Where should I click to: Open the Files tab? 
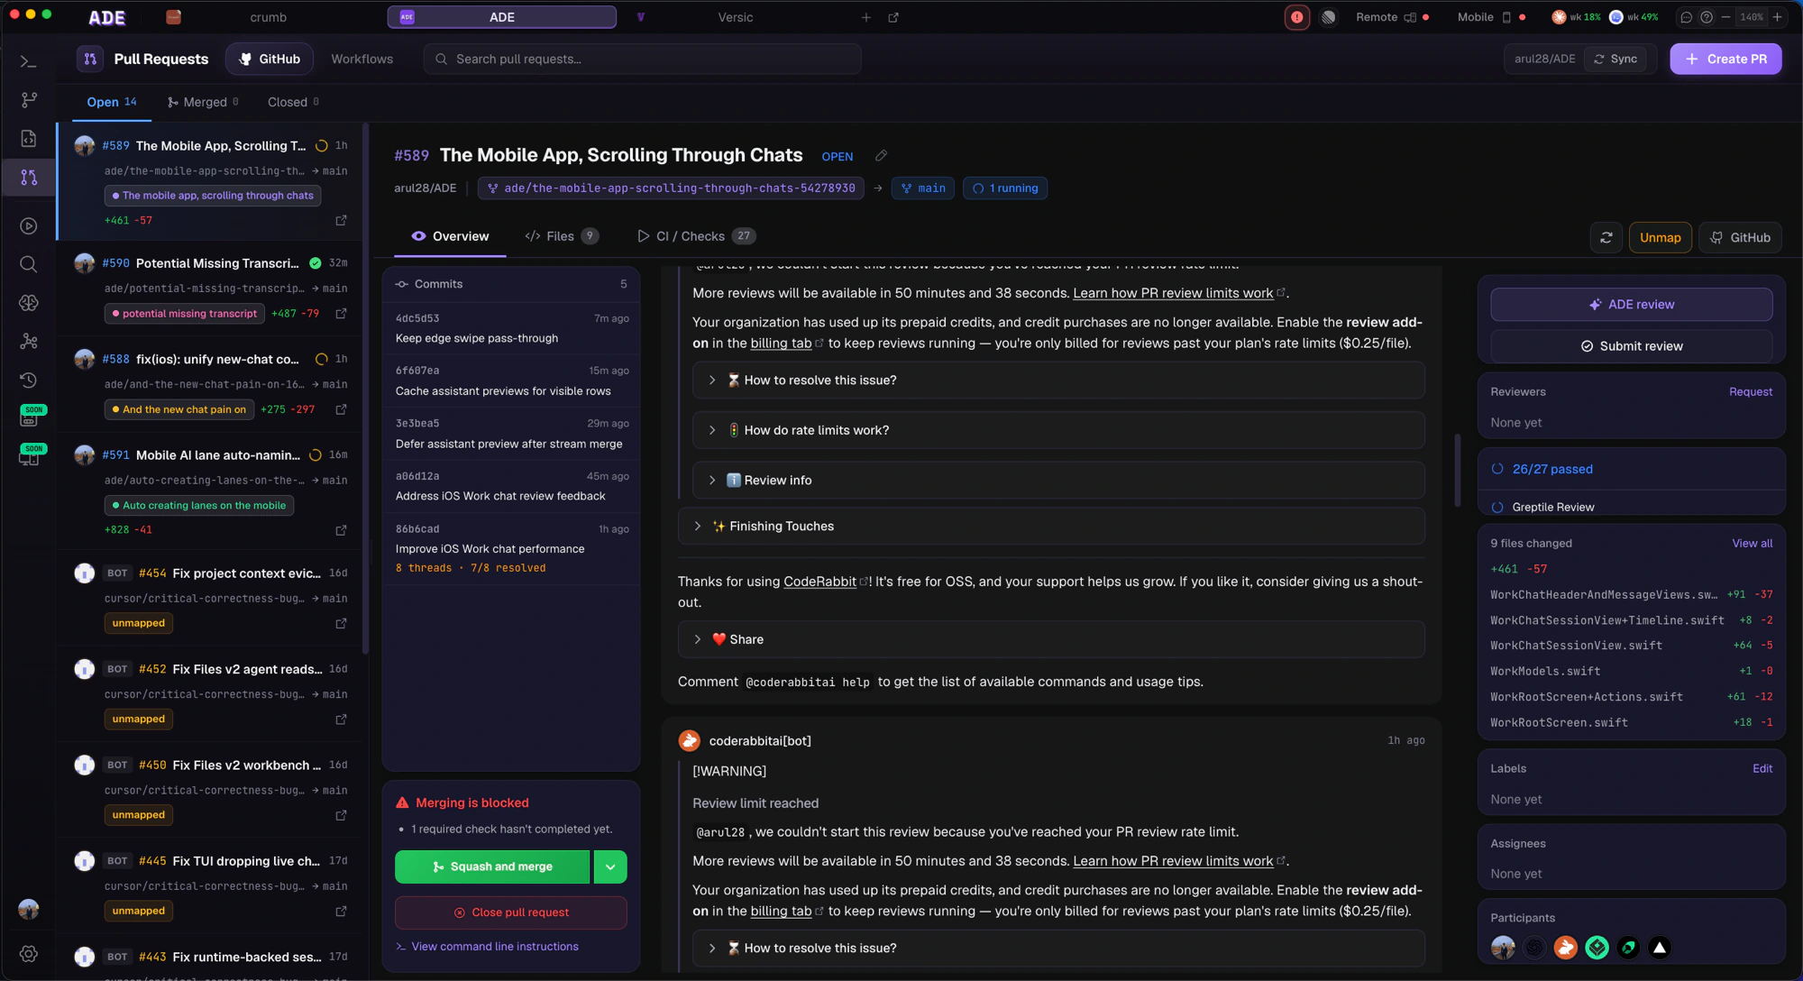point(561,236)
